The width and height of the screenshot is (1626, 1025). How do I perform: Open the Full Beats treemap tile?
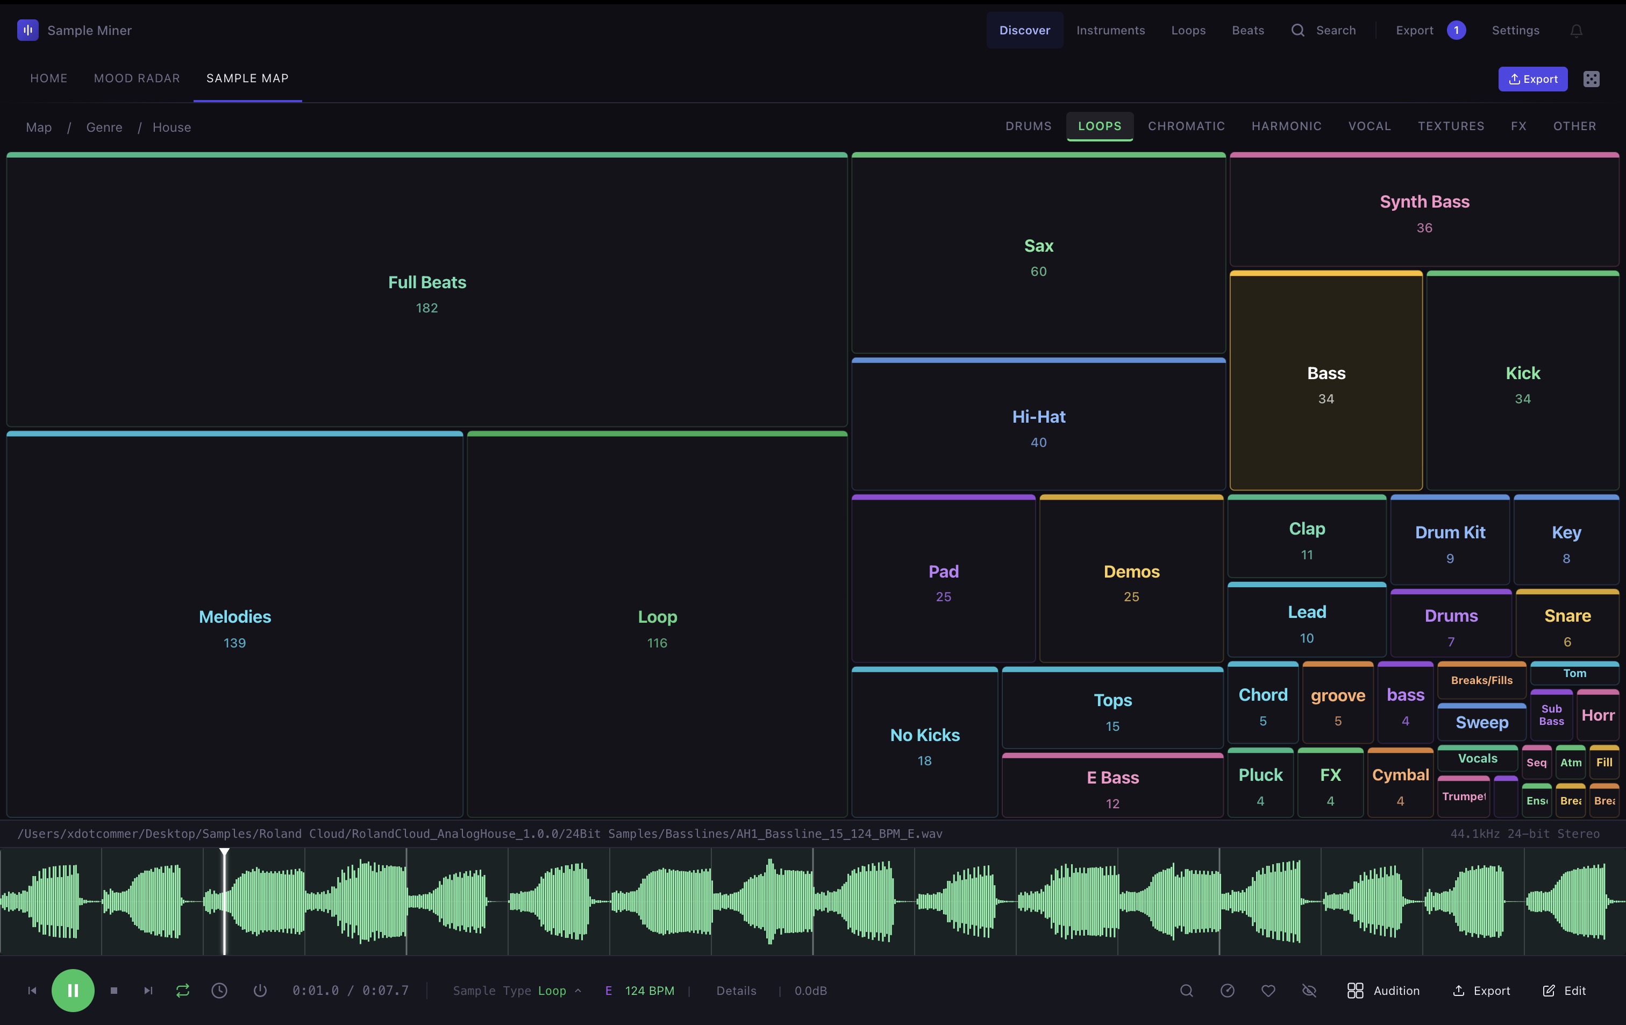(x=427, y=290)
